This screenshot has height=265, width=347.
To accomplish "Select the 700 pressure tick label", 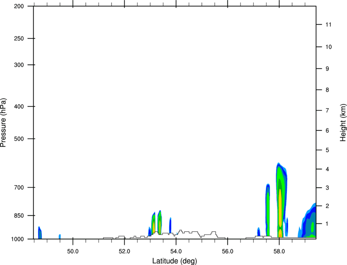I will tap(19, 188).
